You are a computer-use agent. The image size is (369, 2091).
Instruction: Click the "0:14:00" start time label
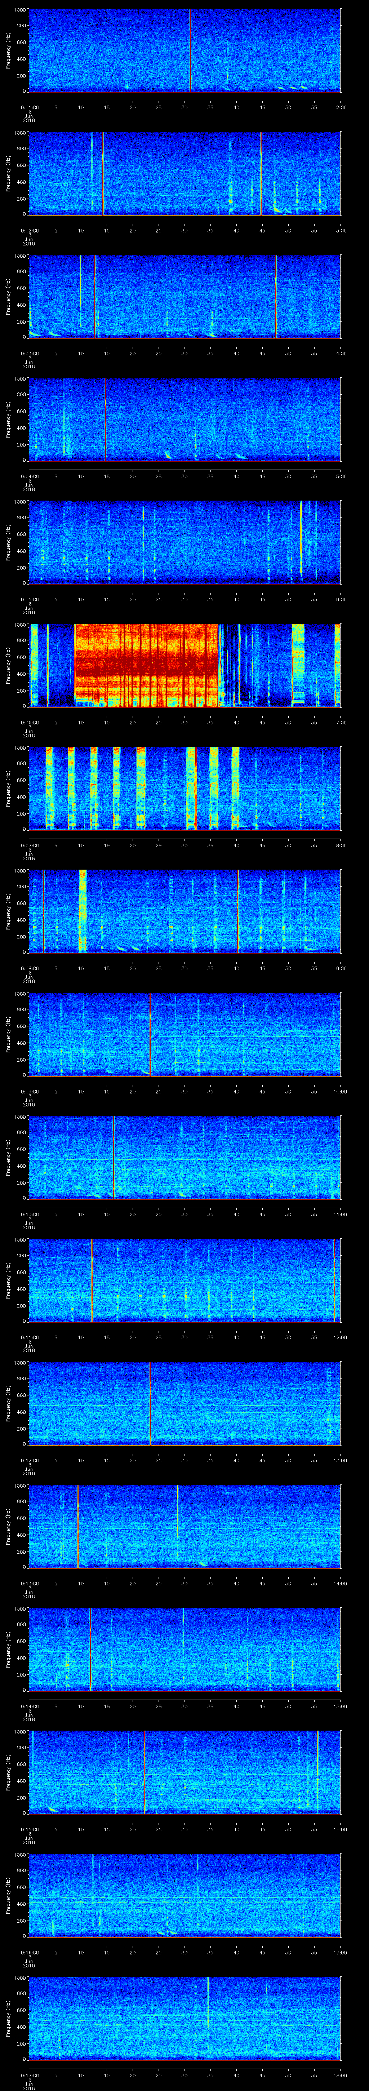(30, 1706)
